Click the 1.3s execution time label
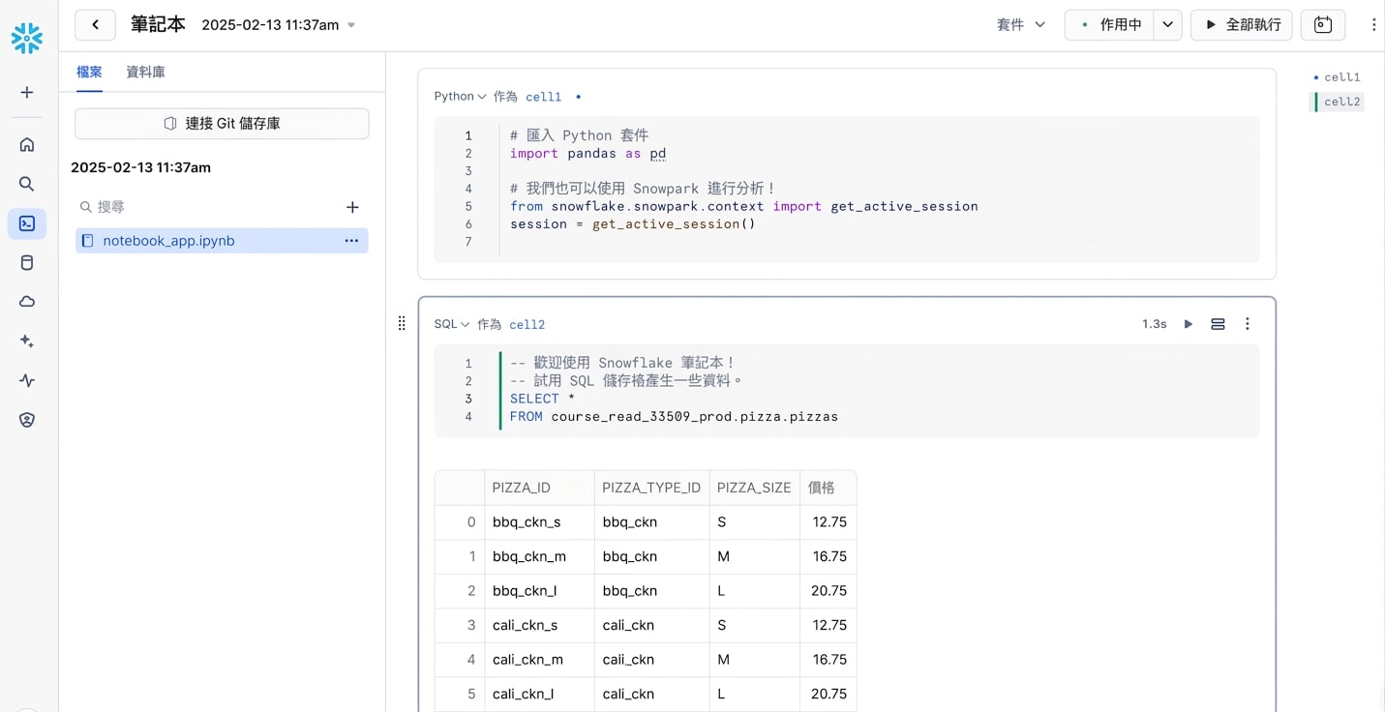Viewport: 1385px width, 712px height. (1155, 324)
